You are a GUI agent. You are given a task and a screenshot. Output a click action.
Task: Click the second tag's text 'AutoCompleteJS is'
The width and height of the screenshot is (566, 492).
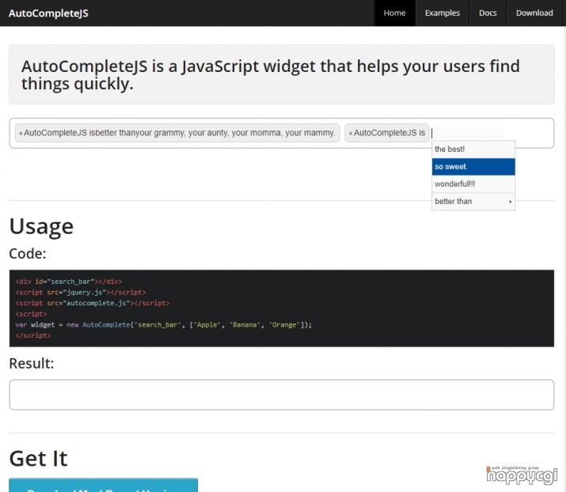(389, 133)
